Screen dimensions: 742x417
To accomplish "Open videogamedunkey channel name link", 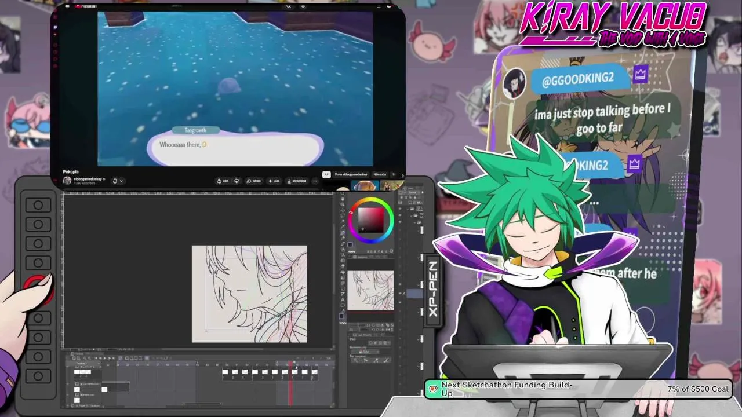I will click(88, 179).
